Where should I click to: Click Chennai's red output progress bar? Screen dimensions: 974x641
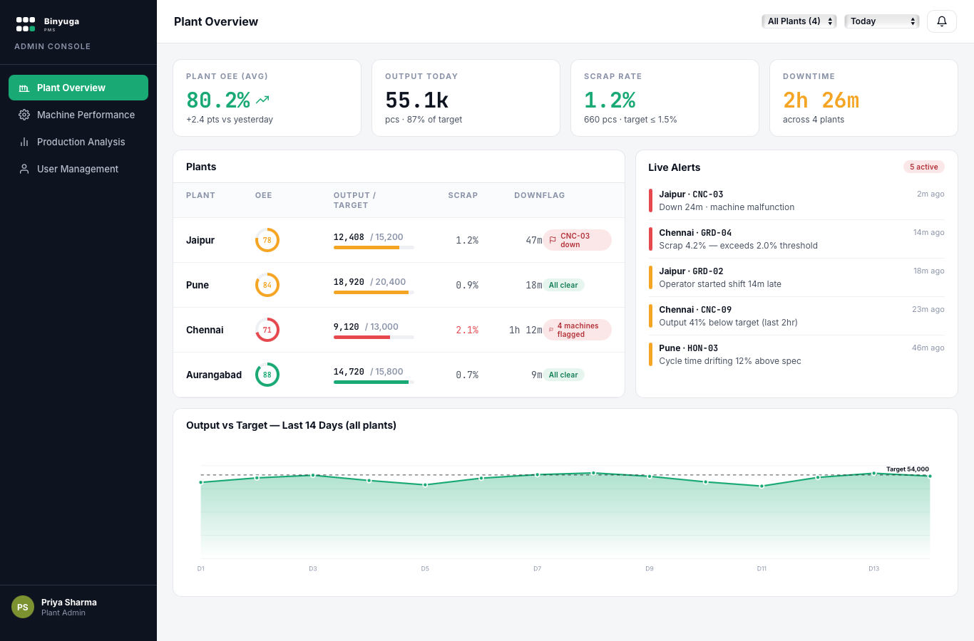[x=374, y=337]
